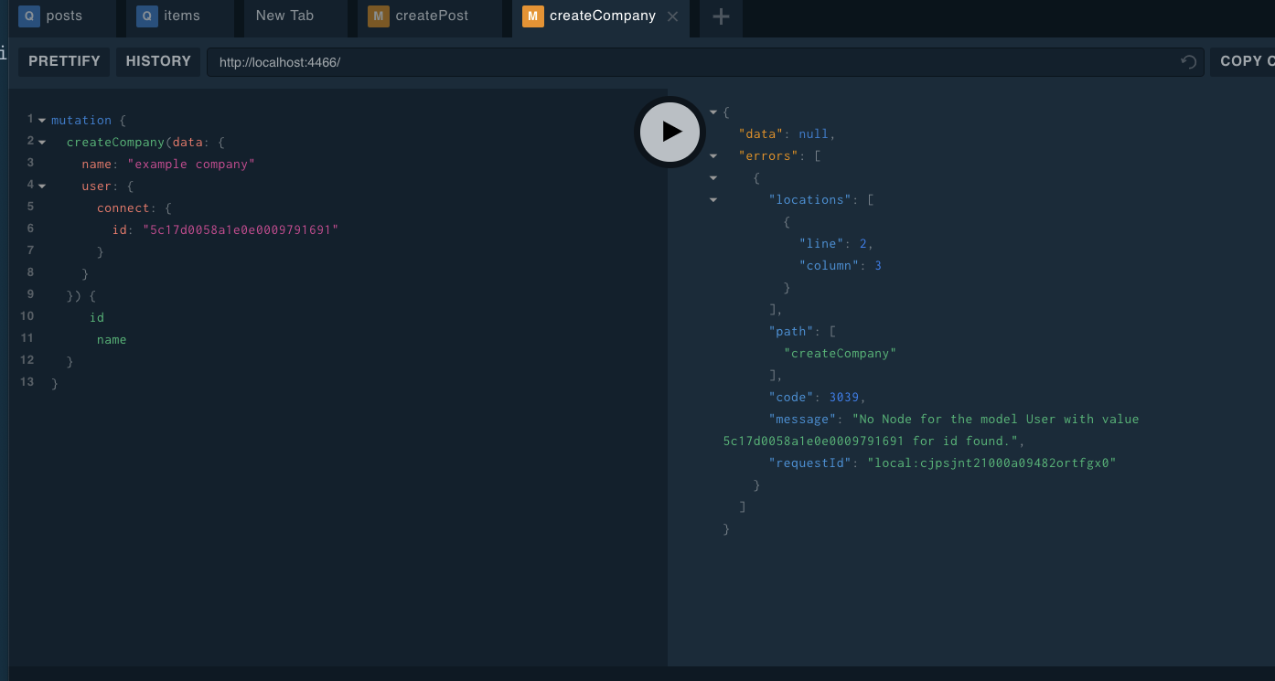Focus the endpoint URL input field
This screenshot has height=681, width=1275.
705,62
